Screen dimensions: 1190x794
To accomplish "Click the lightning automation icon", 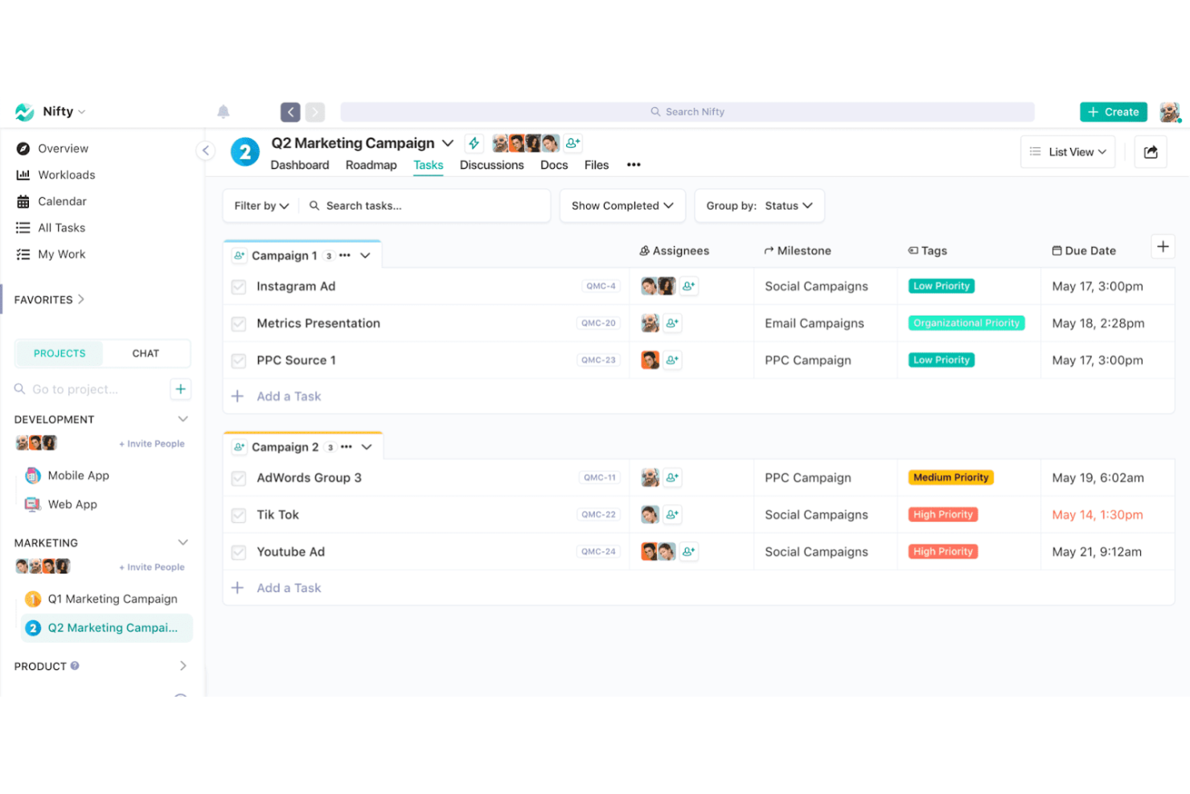I will [x=474, y=143].
